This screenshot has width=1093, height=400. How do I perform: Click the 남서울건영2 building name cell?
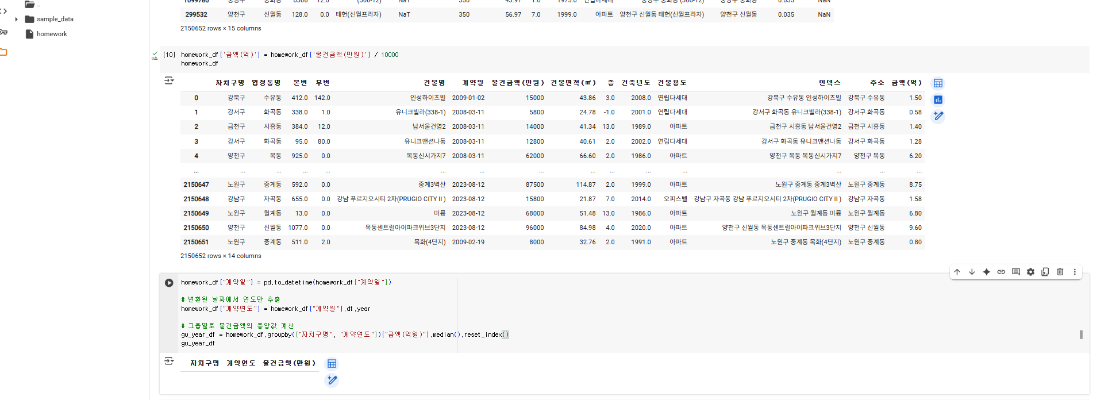click(429, 126)
